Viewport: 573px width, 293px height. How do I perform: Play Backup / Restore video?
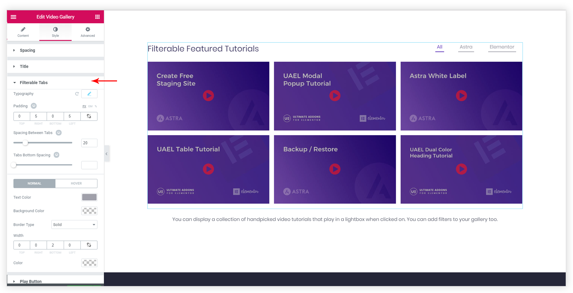335,169
